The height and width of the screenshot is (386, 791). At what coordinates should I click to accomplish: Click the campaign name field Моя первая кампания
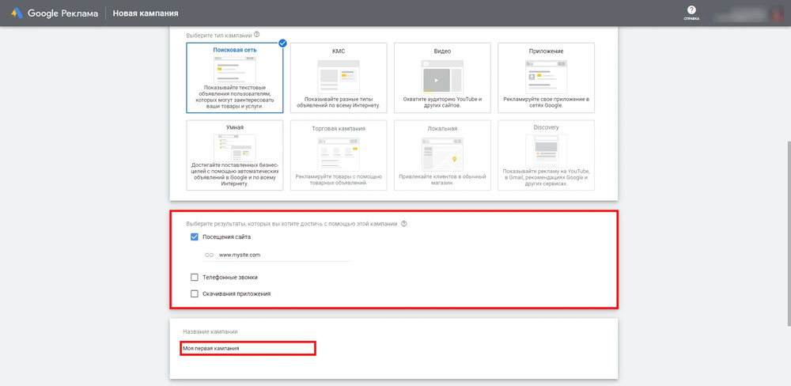click(248, 348)
